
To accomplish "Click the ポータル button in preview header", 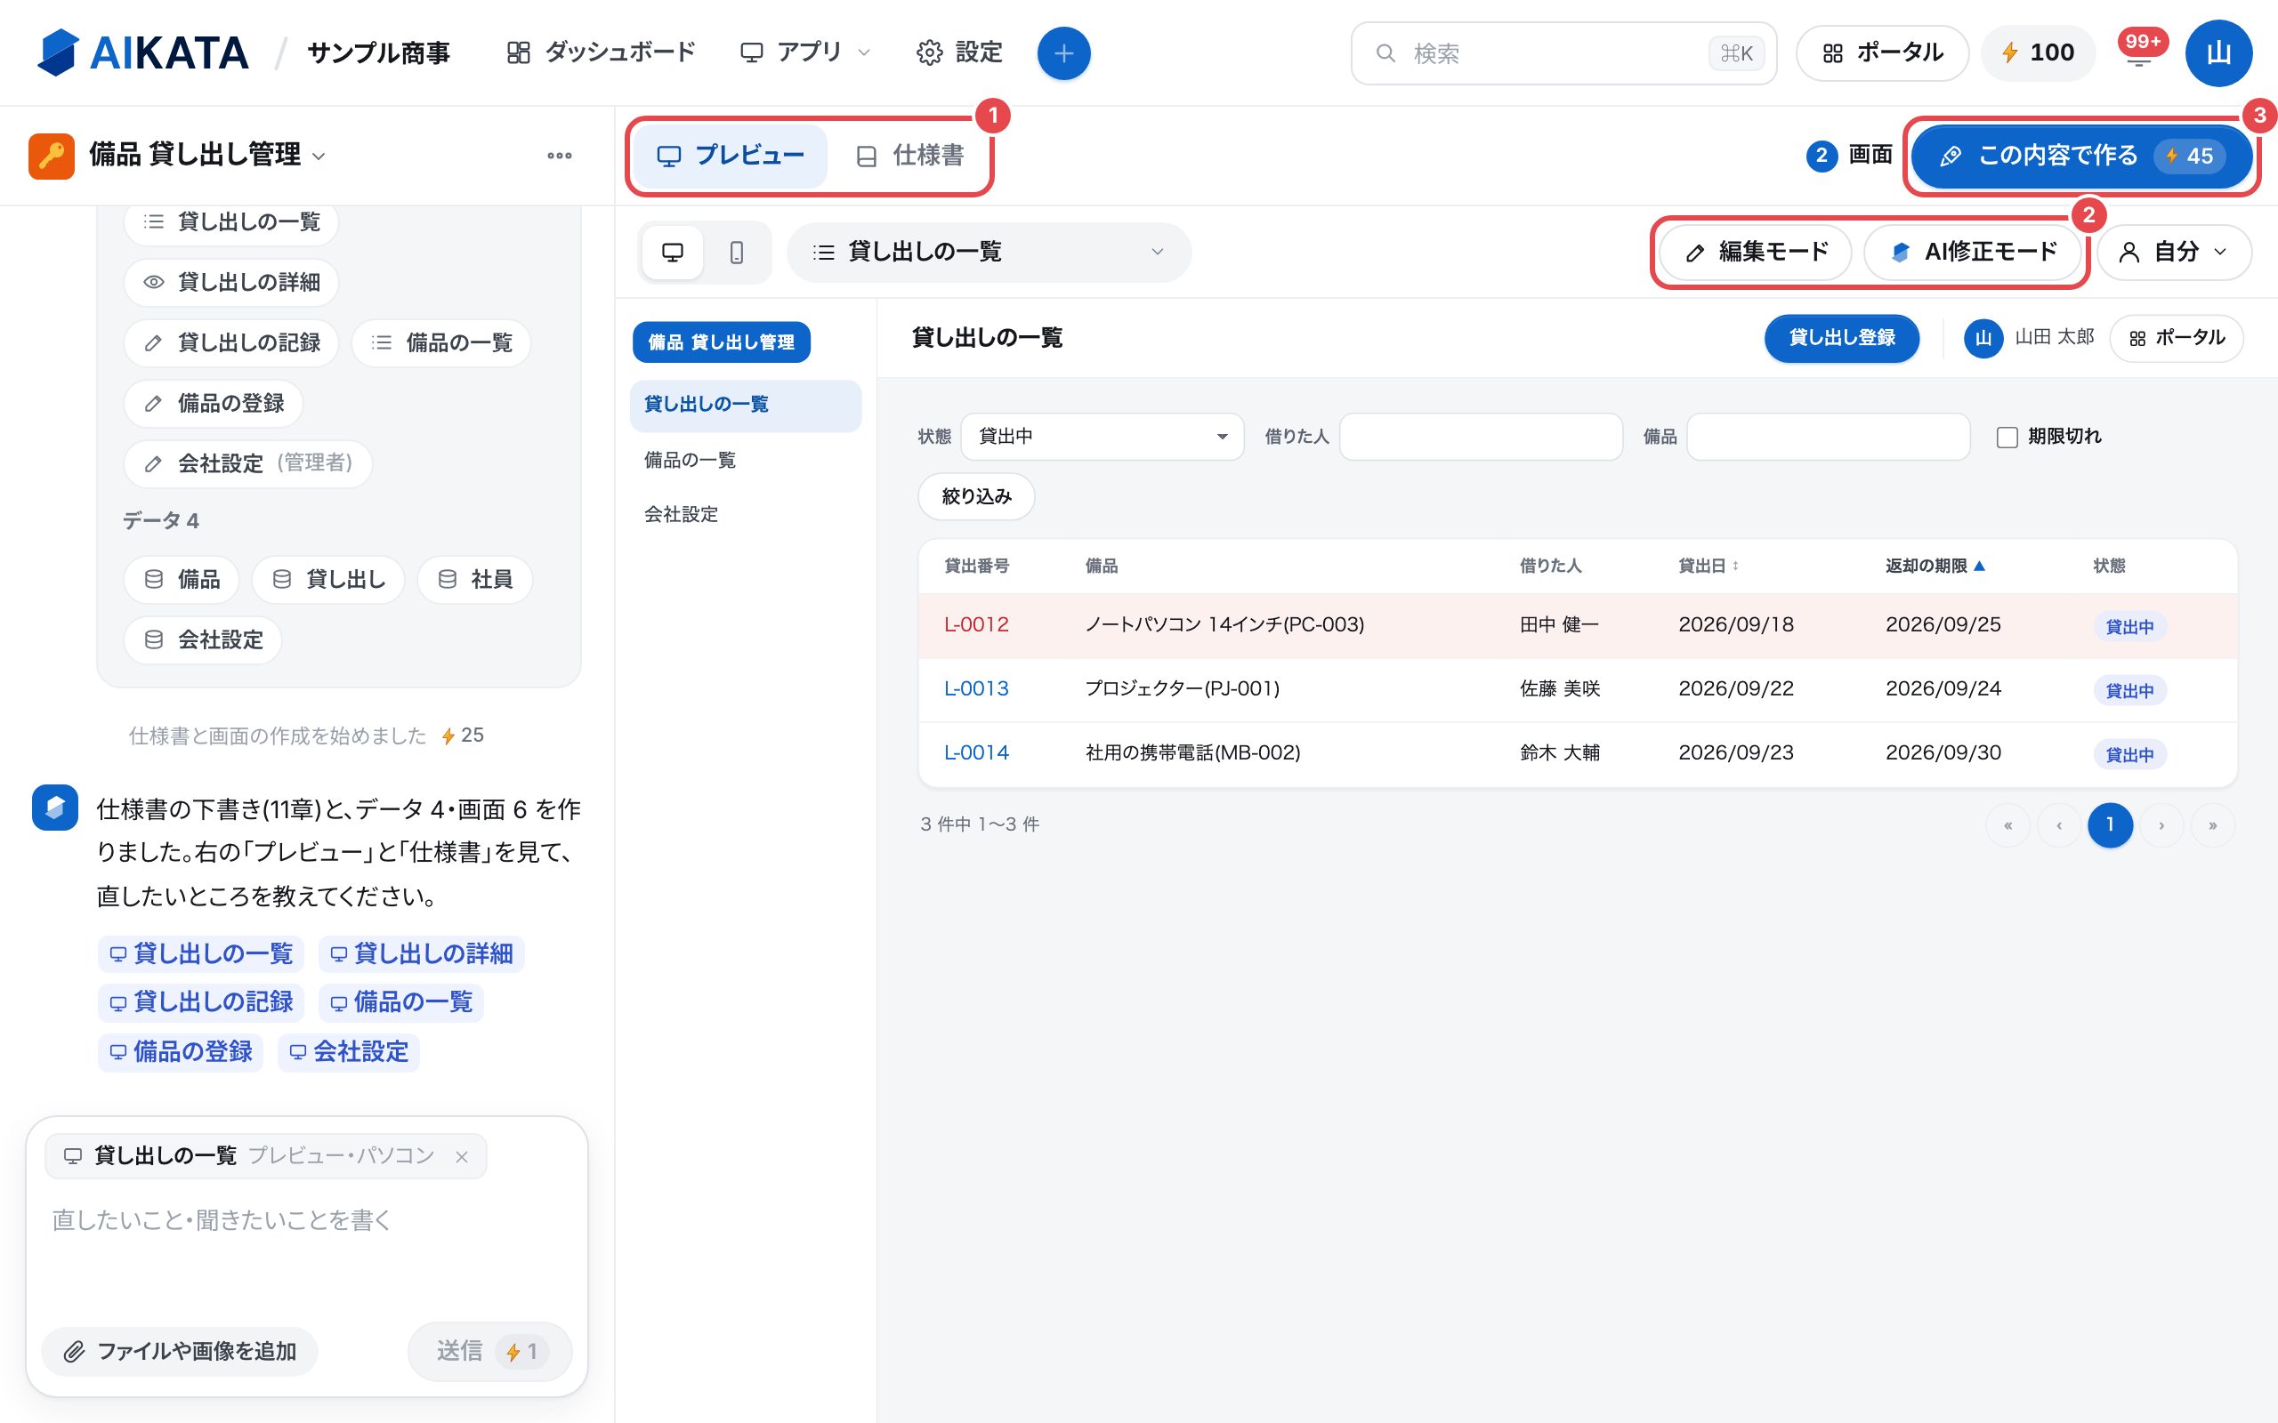I will coord(2177,338).
